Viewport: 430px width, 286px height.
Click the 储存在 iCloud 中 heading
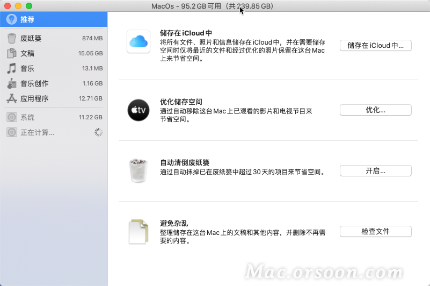click(x=186, y=33)
